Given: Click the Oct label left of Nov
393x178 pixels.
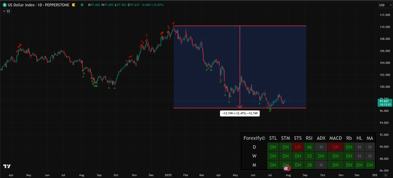Looking at the screenshot, I should point(116,175).
